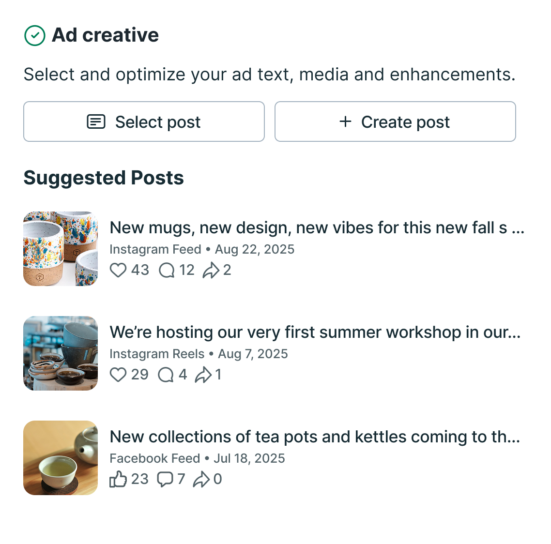
Task: Open the green tea cup thumbnail
Action: pos(61,458)
